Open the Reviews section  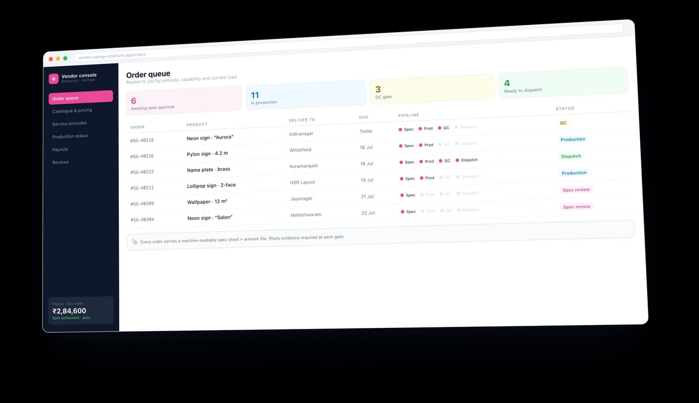pyautogui.click(x=60, y=162)
